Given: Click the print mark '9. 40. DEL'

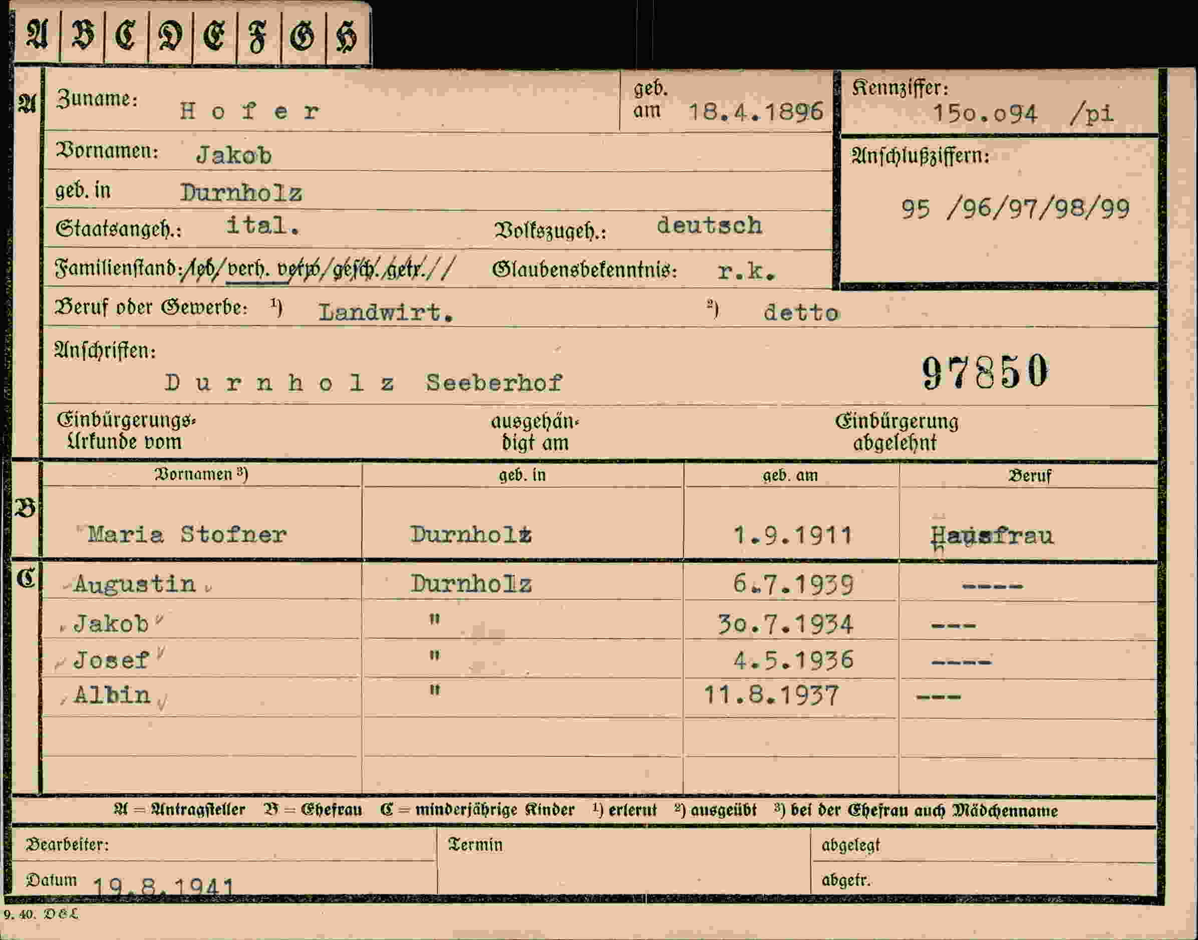Looking at the screenshot, I should pos(41,914).
